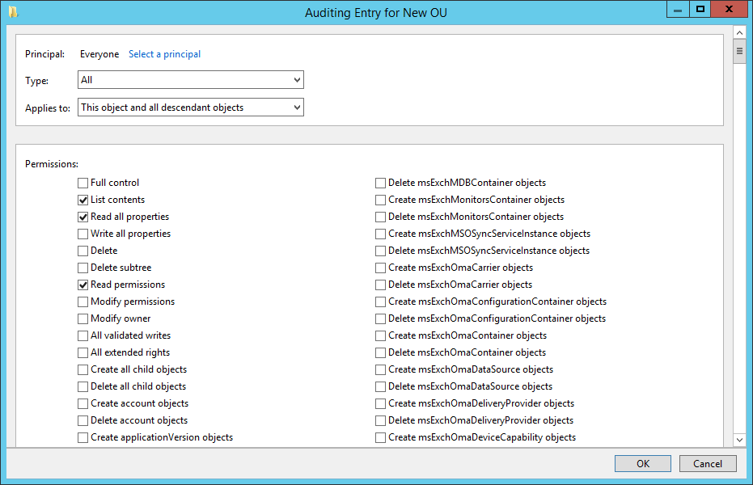Expand the Applies to dropdown
Viewport: 753px width, 485px height.
pyautogui.click(x=191, y=108)
